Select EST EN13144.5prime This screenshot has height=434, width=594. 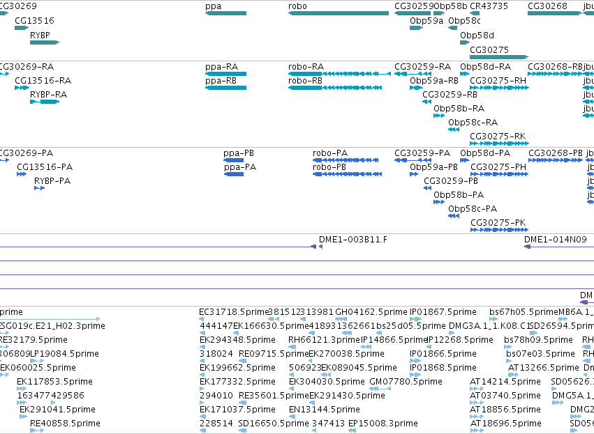(x=325, y=410)
